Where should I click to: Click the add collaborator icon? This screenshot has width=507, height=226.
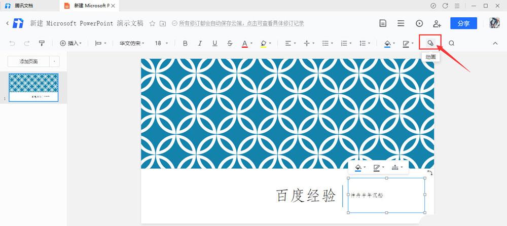(x=437, y=23)
